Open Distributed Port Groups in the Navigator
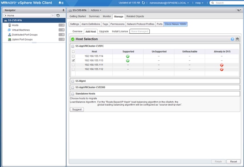Image resolution: width=244 pixels, height=167 pixels. pyautogui.click(x=24, y=35)
